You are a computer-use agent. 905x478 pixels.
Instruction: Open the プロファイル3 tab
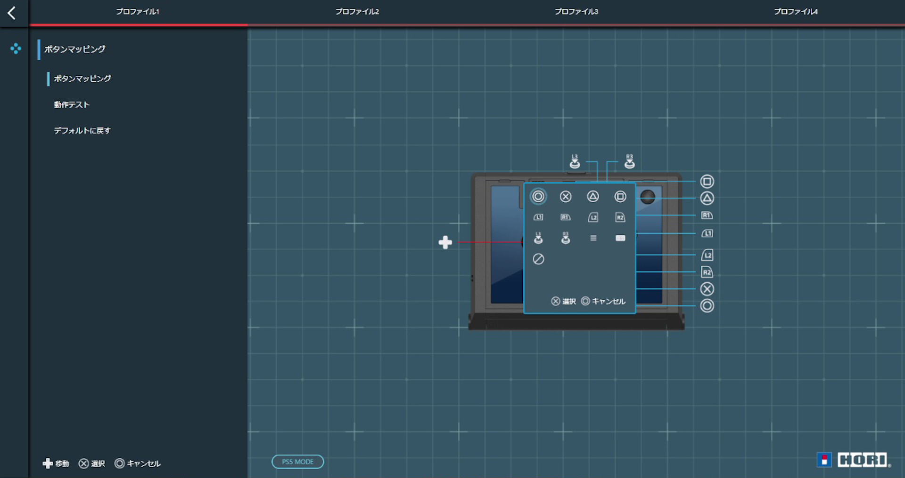pyautogui.click(x=576, y=12)
